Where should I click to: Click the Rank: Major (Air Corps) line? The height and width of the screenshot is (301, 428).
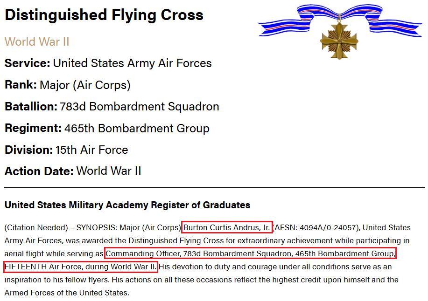point(67,85)
